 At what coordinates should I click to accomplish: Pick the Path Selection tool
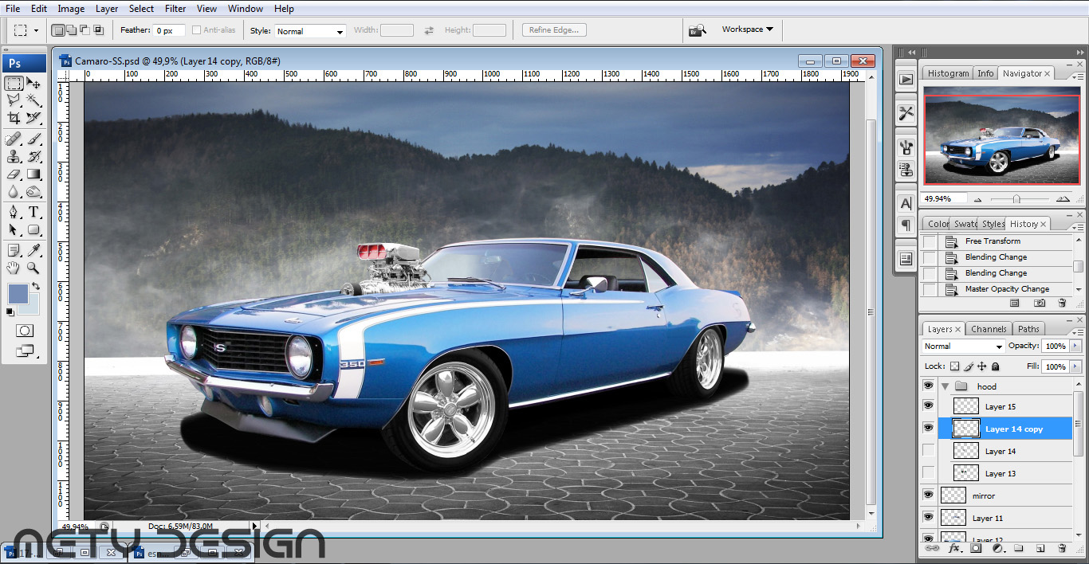(x=14, y=230)
